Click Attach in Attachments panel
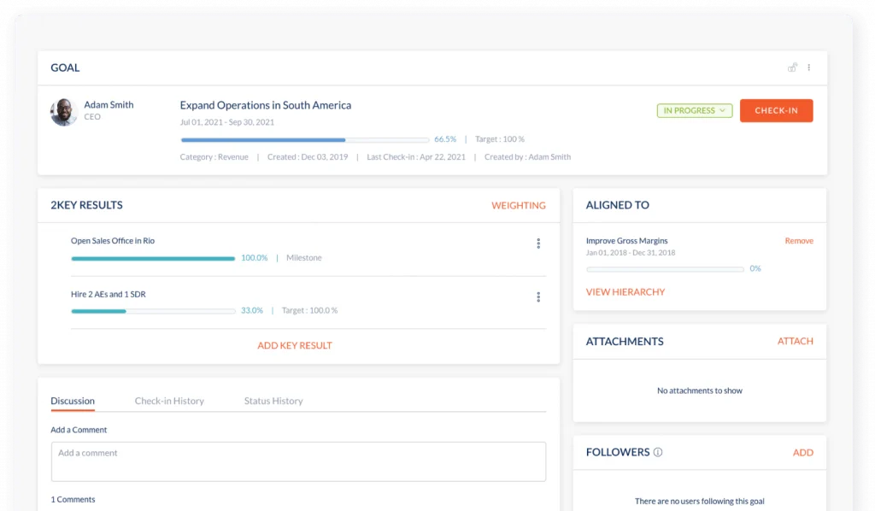 pyautogui.click(x=796, y=341)
